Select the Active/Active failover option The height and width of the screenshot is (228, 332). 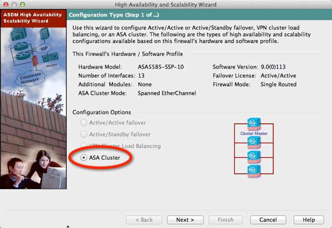tap(84, 122)
